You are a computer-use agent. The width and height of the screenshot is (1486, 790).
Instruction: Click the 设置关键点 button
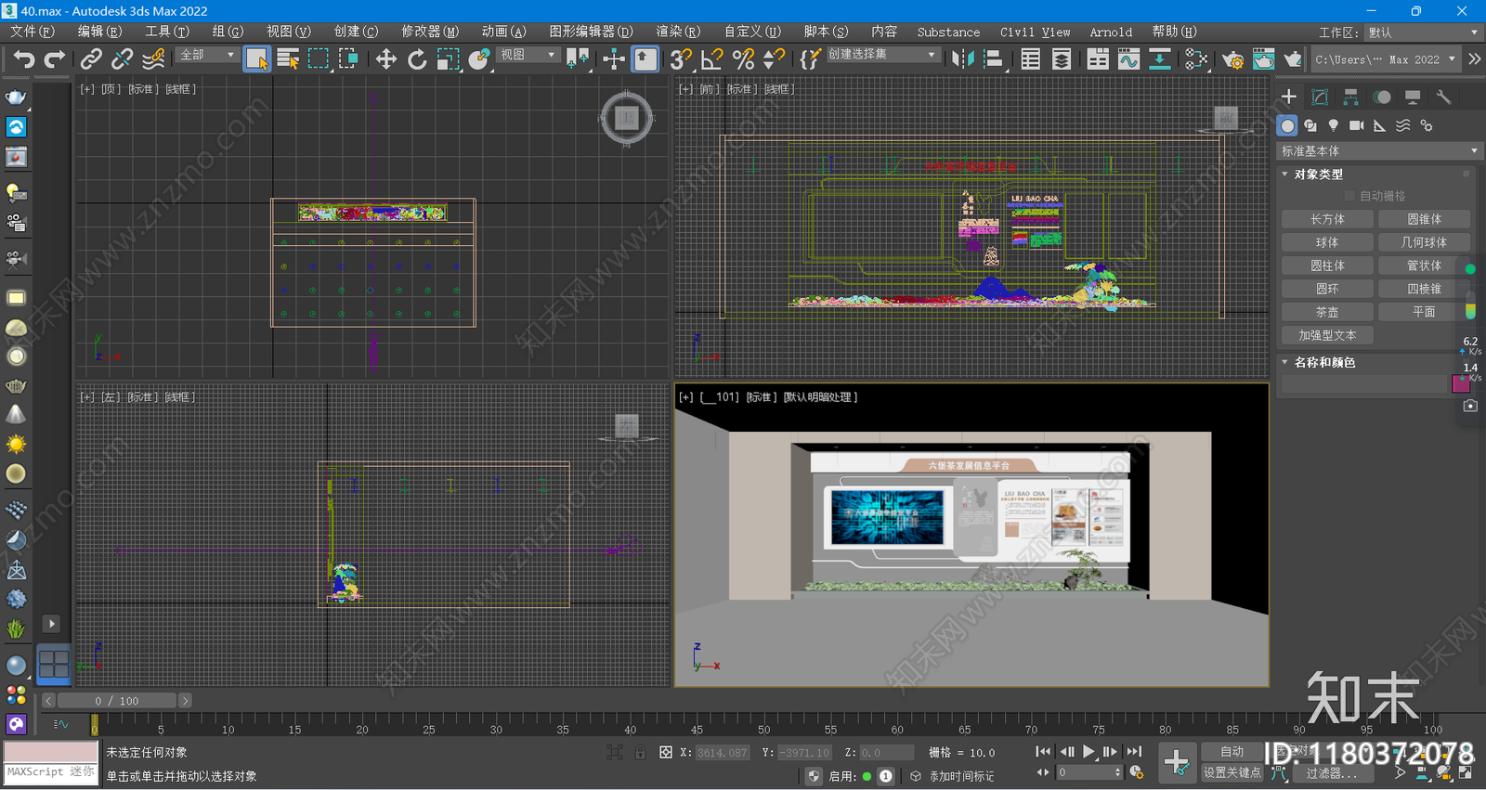pos(1232,772)
